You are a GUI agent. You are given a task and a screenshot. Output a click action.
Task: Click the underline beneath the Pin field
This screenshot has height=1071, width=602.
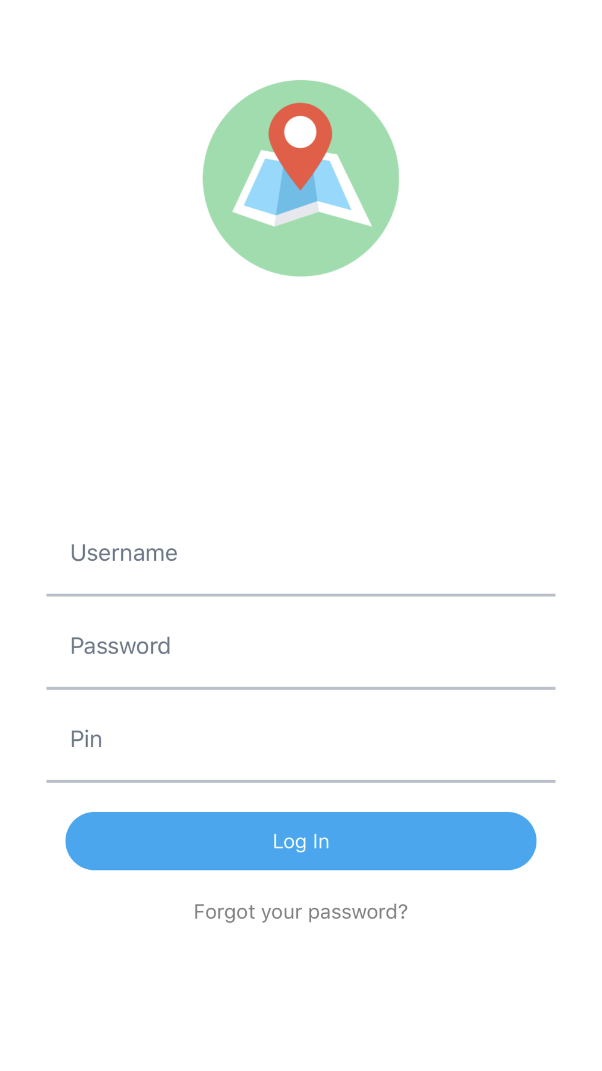301,781
